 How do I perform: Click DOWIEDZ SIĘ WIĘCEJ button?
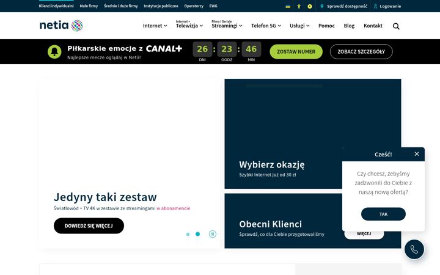(89, 226)
